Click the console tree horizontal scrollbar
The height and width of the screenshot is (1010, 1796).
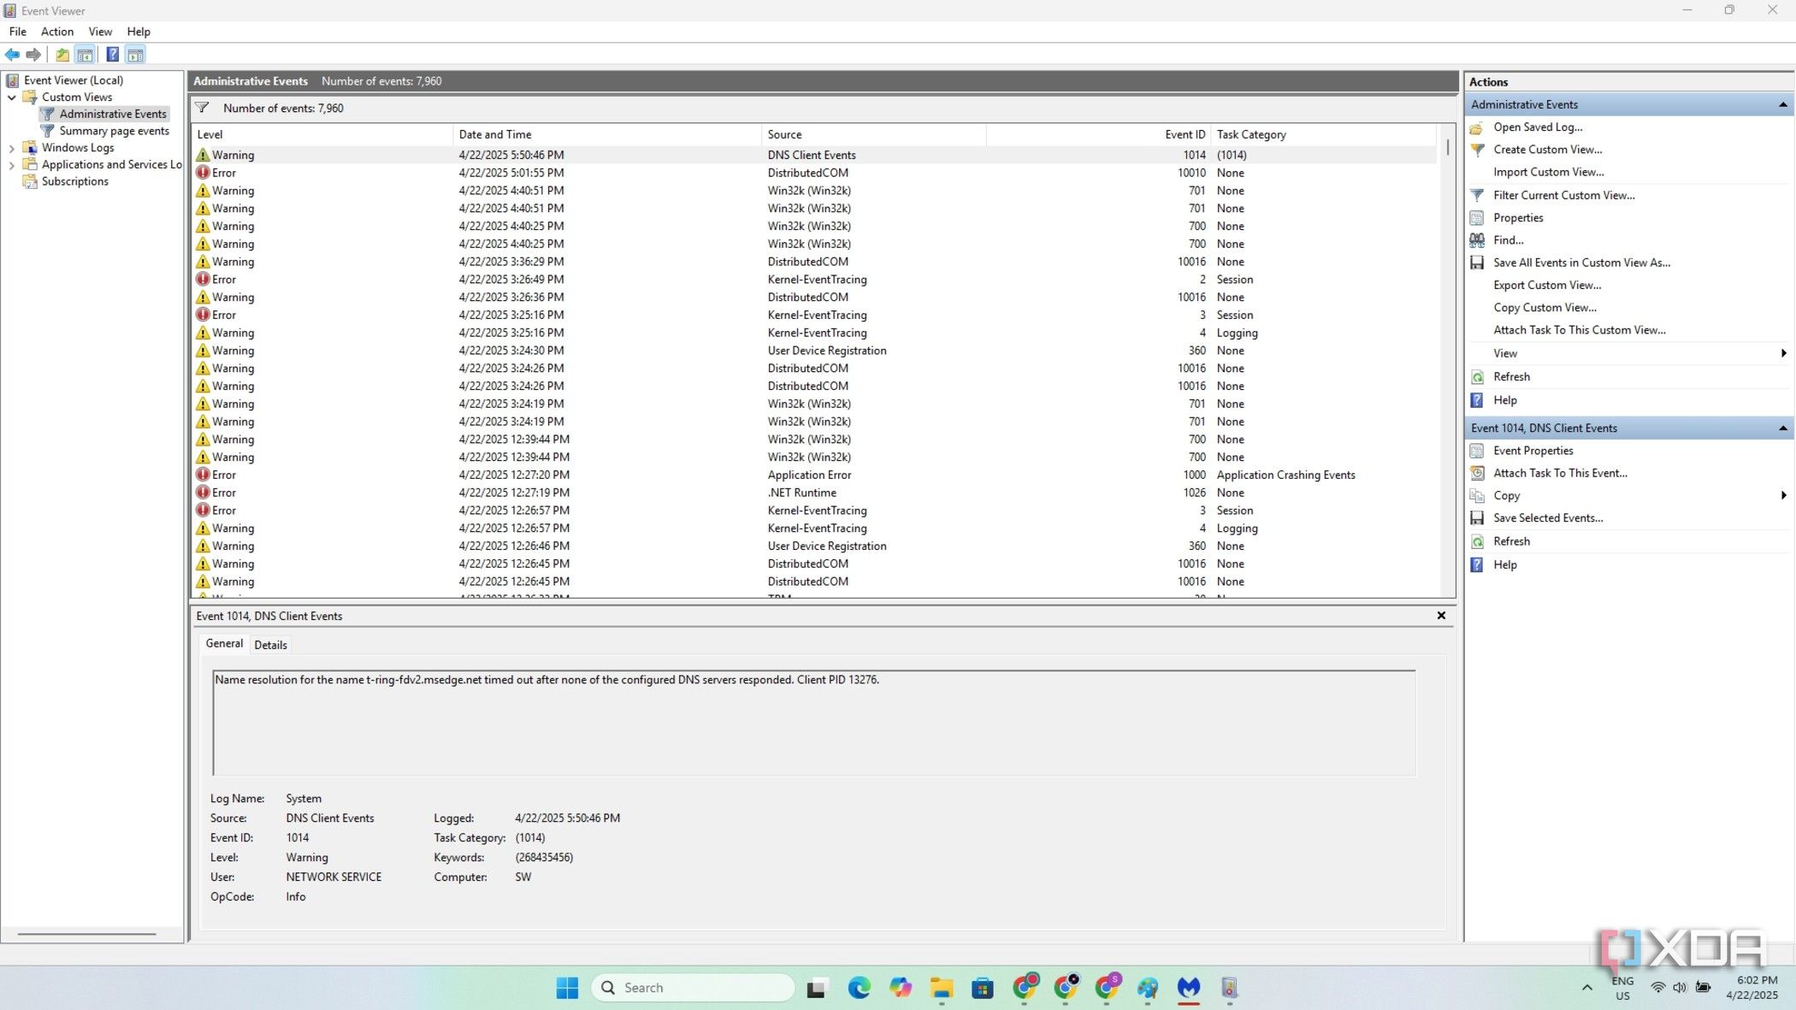pyautogui.click(x=87, y=934)
